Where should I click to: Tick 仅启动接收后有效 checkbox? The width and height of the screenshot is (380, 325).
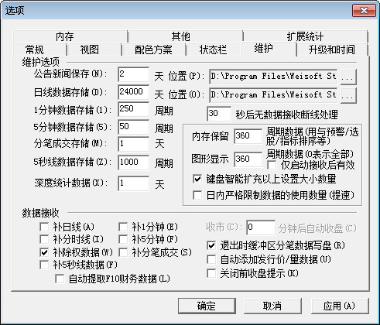[272, 165]
